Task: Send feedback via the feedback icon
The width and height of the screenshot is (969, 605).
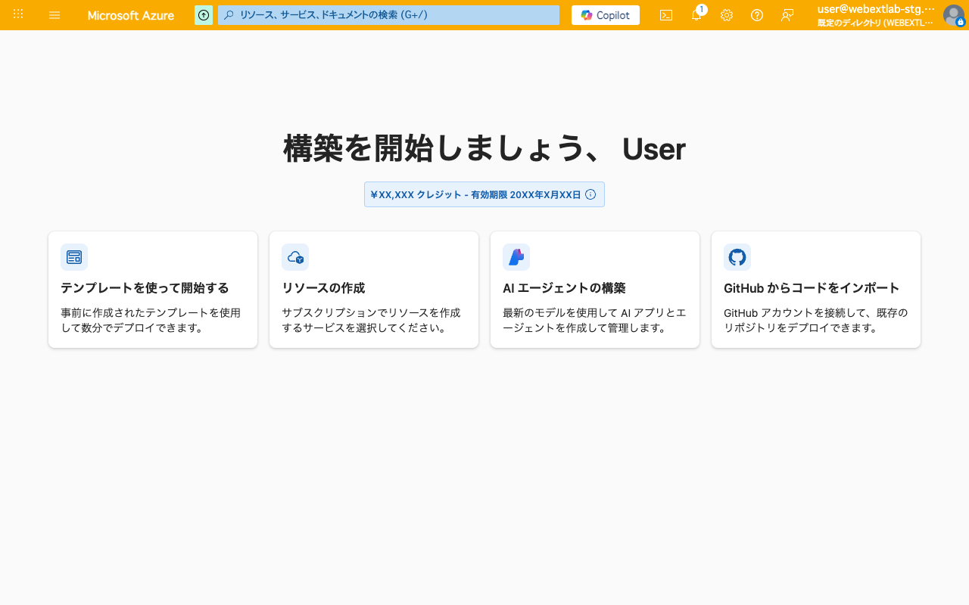Action: pyautogui.click(x=787, y=15)
